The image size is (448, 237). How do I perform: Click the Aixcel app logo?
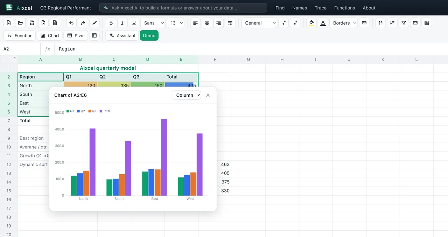(x=9, y=8)
